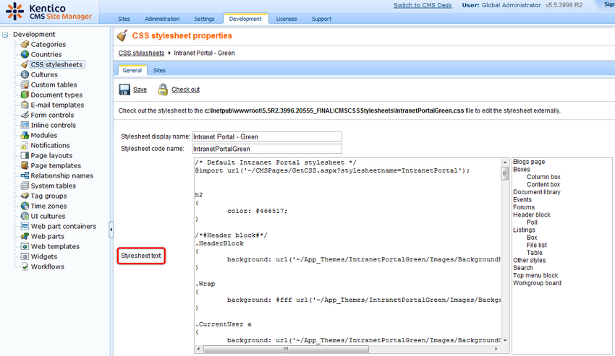Click the editor vertical scrollbar thumb

(x=505, y=173)
